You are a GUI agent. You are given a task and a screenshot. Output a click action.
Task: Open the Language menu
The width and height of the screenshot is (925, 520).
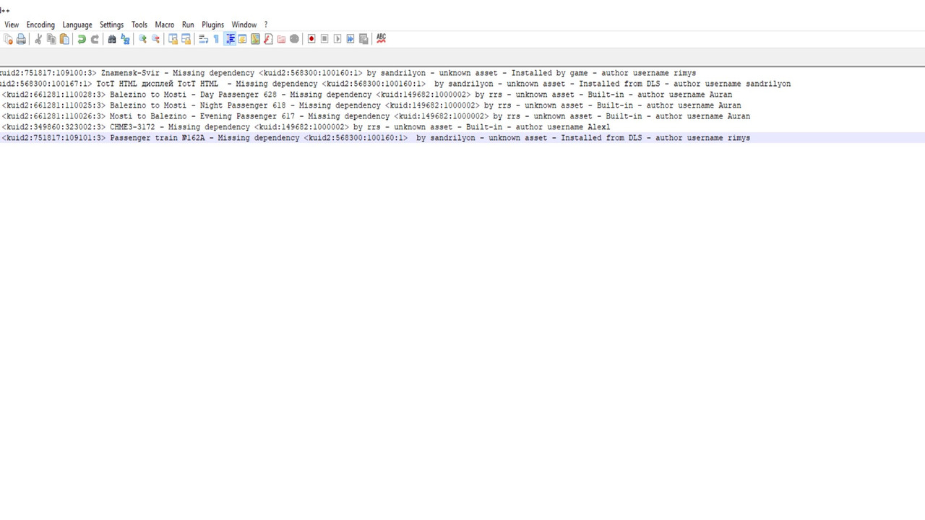coord(77,25)
